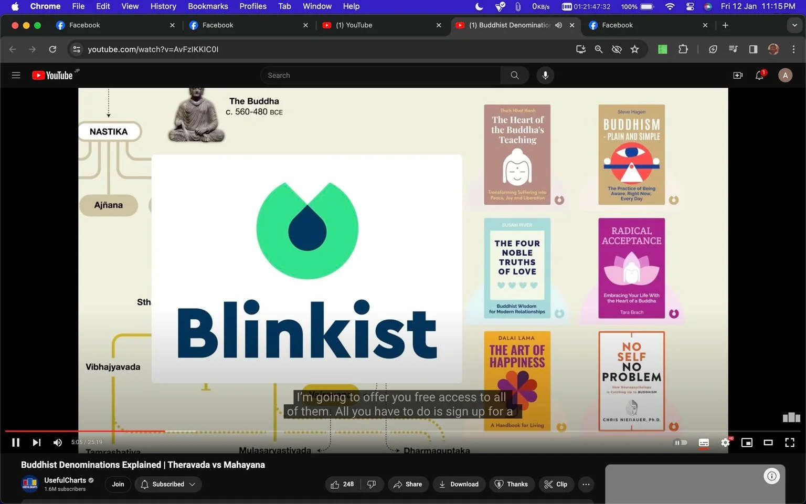Open the History menu

pyautogui.click(x=163, y=6)
